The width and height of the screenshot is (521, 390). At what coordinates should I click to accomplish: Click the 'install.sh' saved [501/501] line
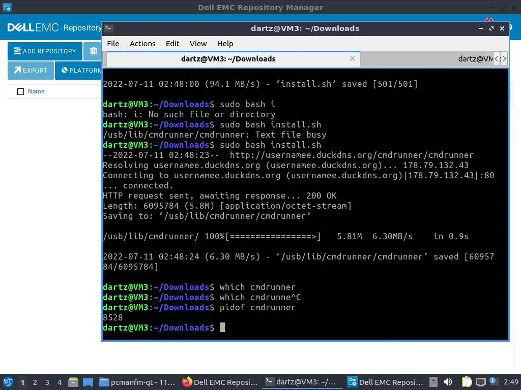pos(260,84)
